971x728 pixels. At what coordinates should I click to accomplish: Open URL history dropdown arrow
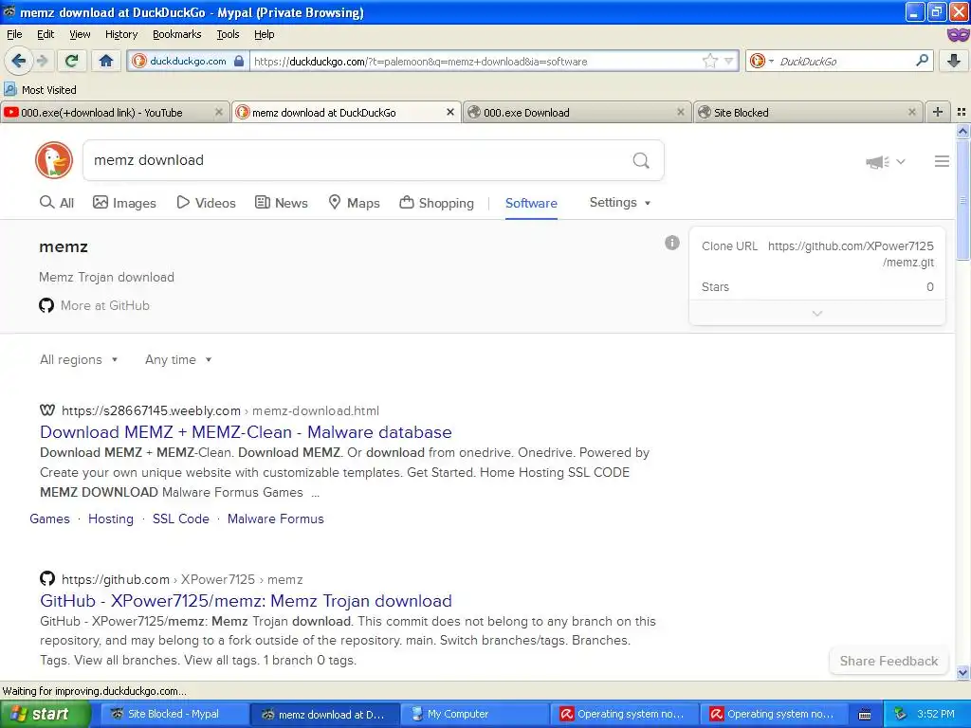729,61
